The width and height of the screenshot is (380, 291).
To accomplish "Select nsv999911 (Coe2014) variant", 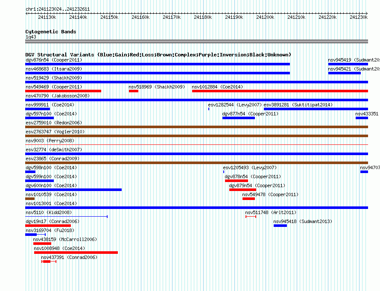I will 38,109.
